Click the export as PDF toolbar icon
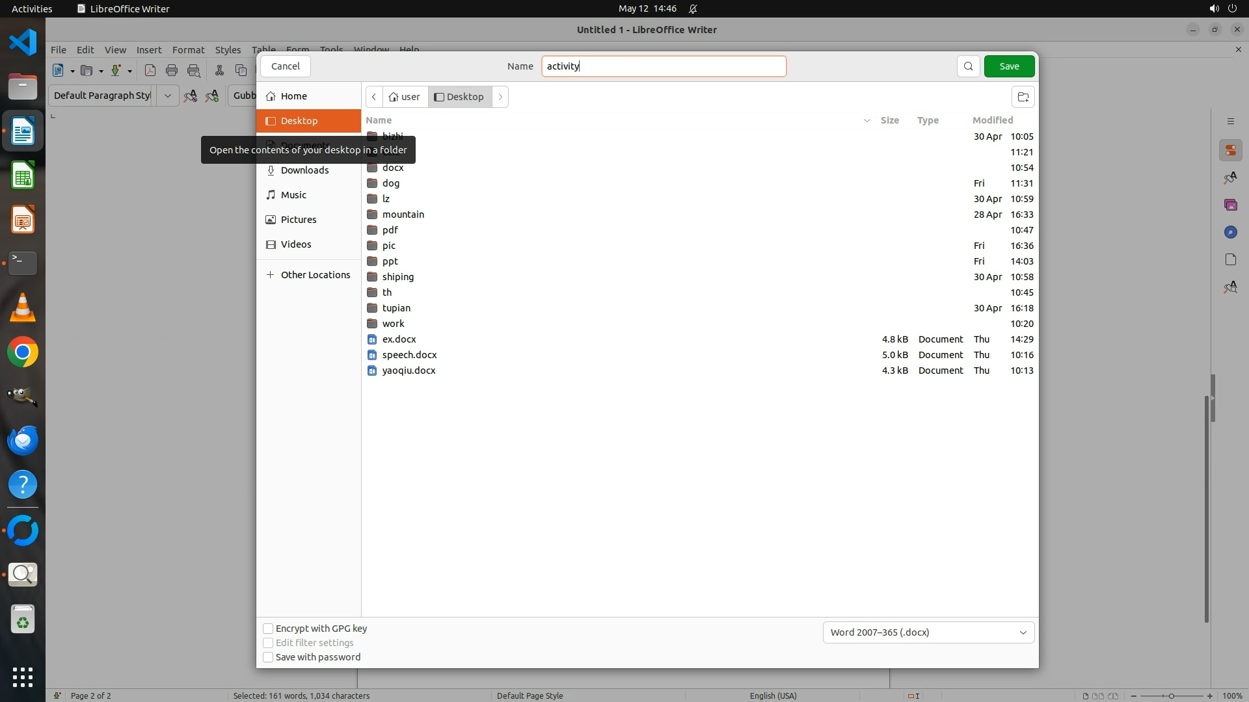 tap(150, 70)
